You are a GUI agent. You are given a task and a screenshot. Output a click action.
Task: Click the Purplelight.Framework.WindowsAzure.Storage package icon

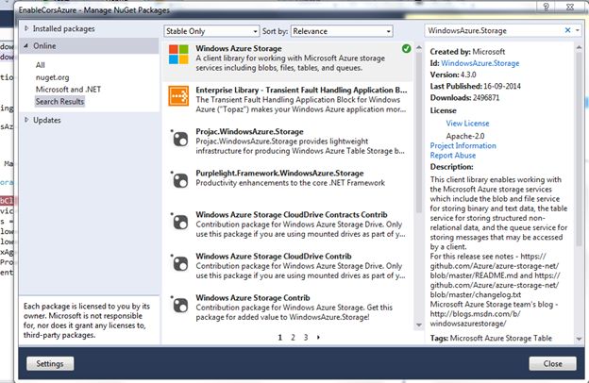point(180,180)
